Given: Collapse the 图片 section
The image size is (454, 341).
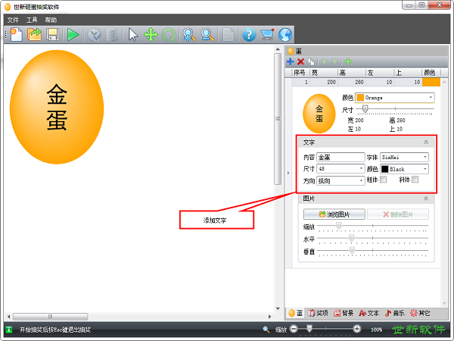Looking at the screenshot, I should tap(426, 199).
